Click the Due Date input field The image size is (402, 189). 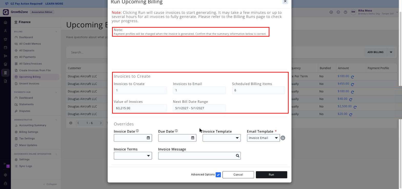click(x=177, y=138)
